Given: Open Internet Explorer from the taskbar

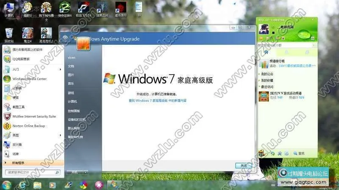Looking at the screenshot, I should (x=22, y=185).
